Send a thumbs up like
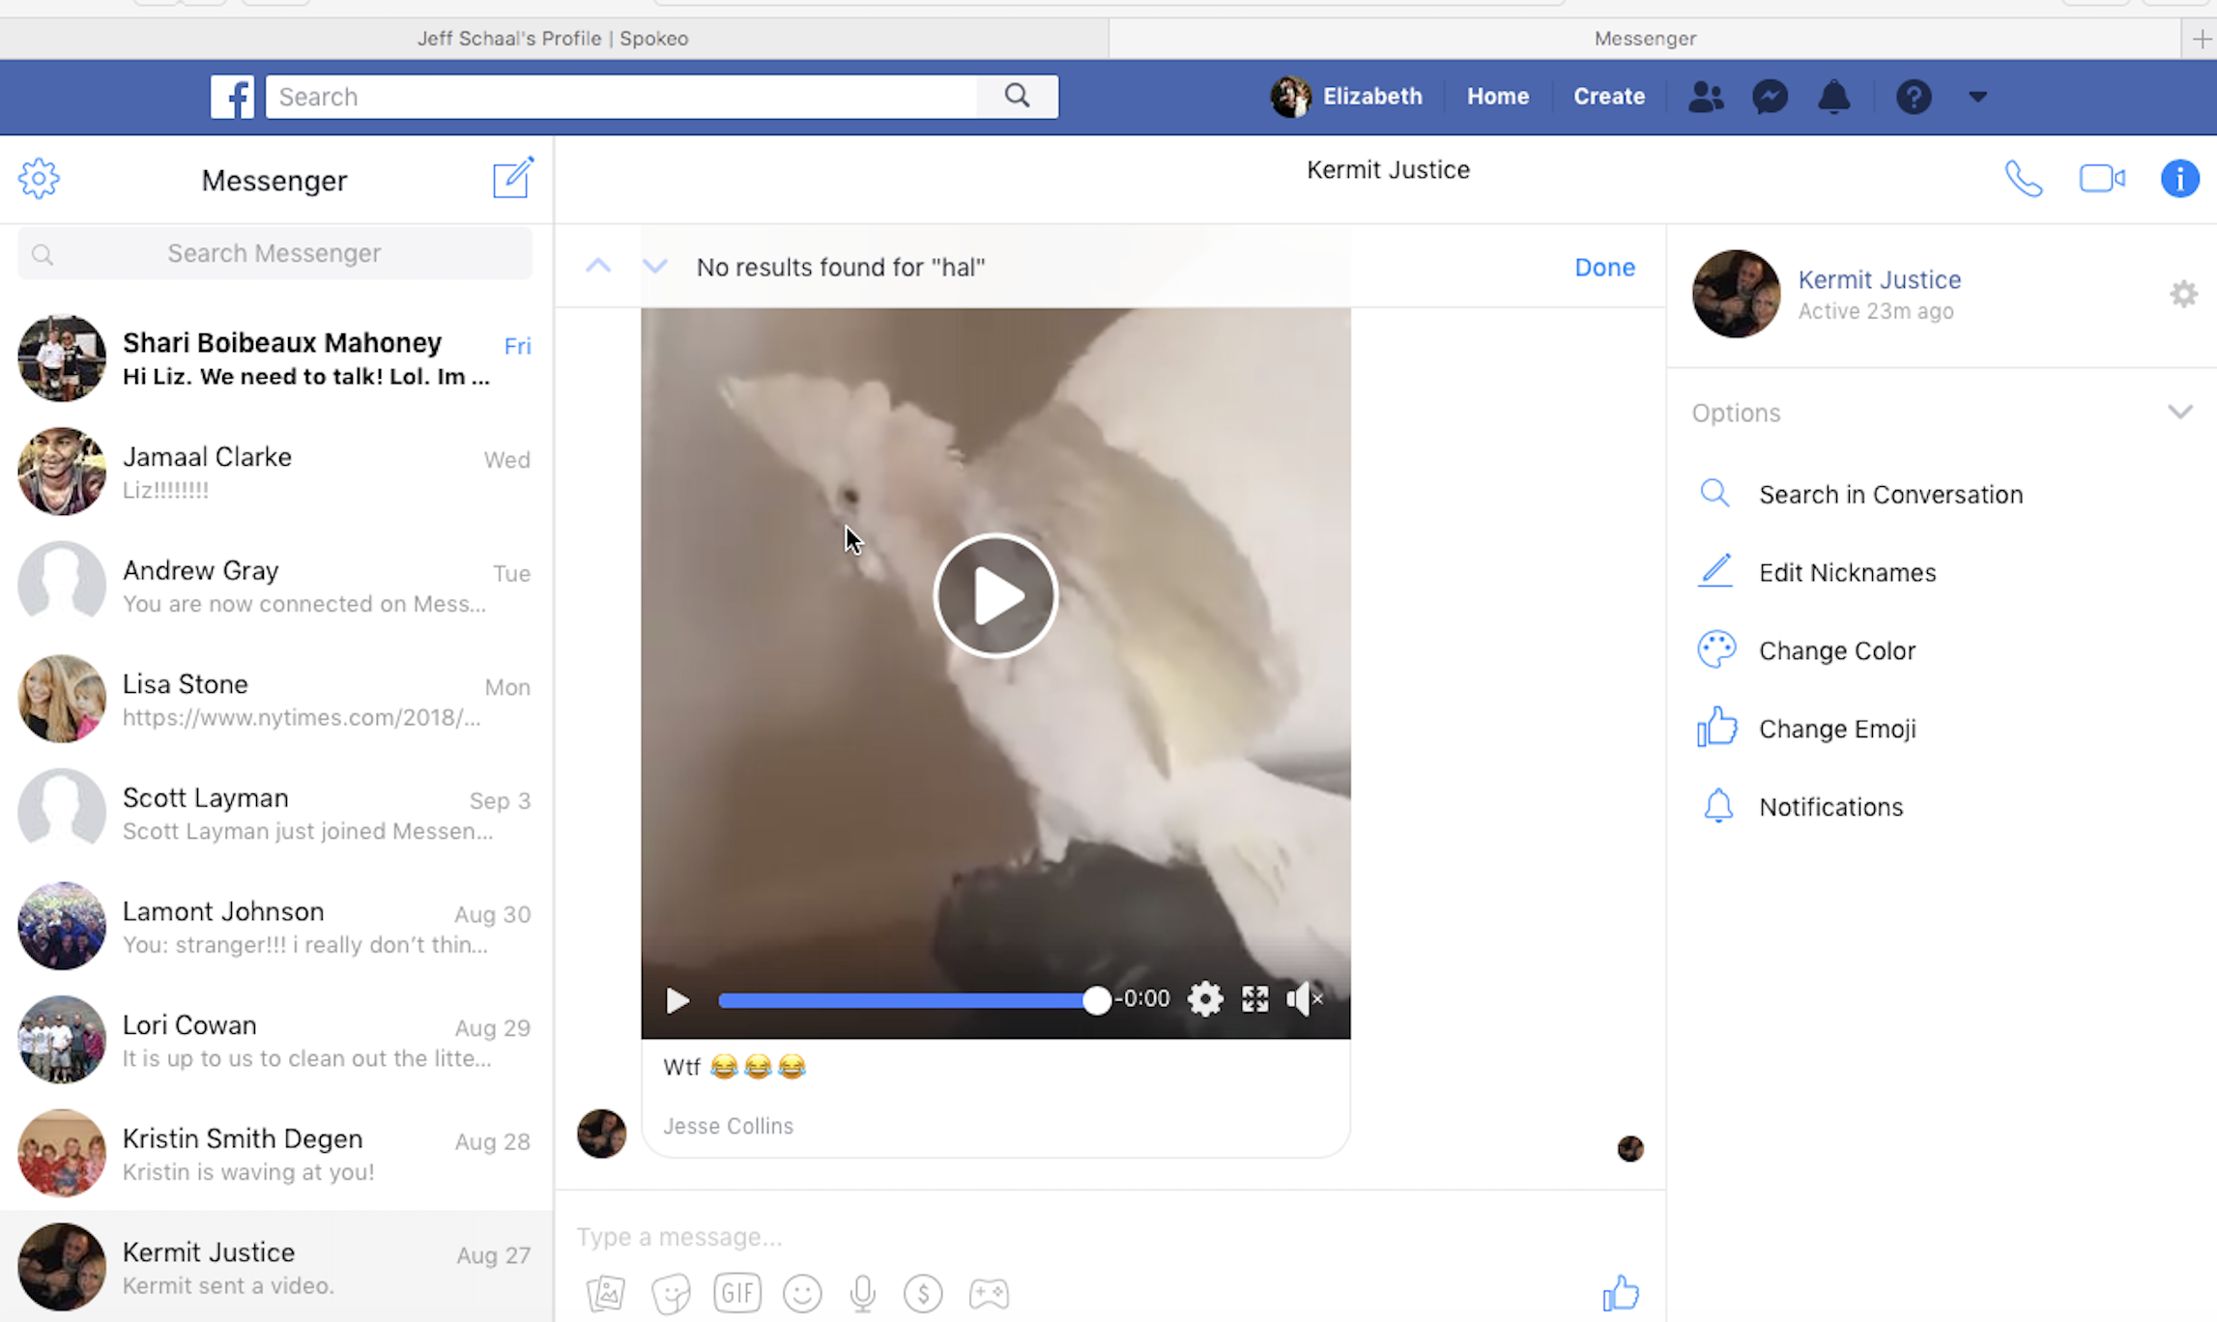 click(1621, 1292)
